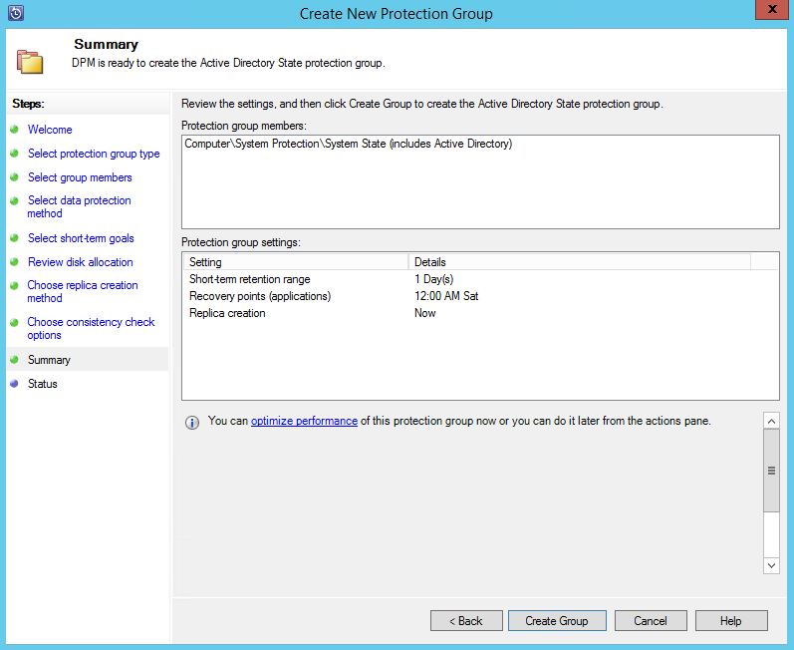Click green bullet beside Summary step

coord(14,359)
